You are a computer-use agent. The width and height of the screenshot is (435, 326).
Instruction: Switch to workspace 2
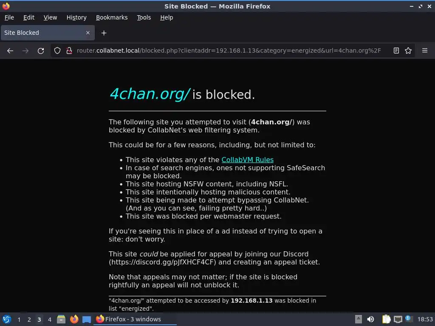point(29,320)
